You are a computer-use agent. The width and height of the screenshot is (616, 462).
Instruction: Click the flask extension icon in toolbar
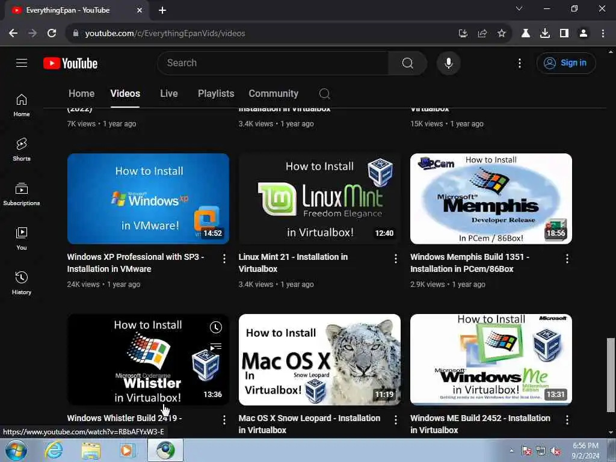(526, 34)
